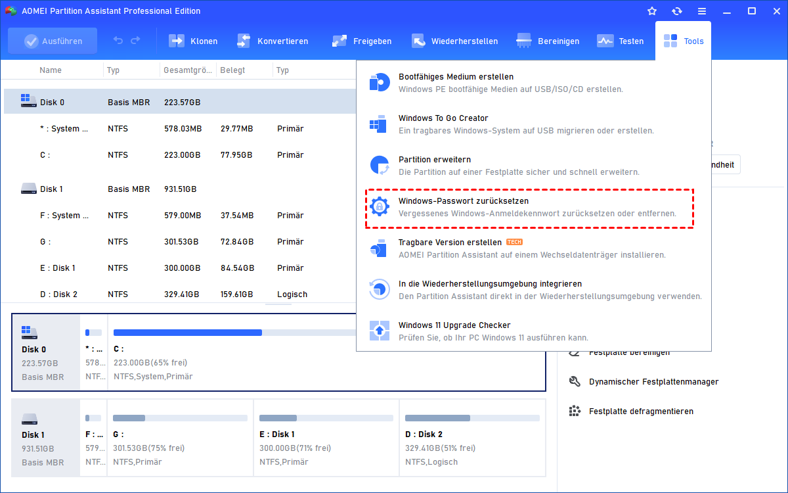Click the portable version icon
Viewport: 788px width, 493px height.
pyautogui.click(x=380, y=248)
